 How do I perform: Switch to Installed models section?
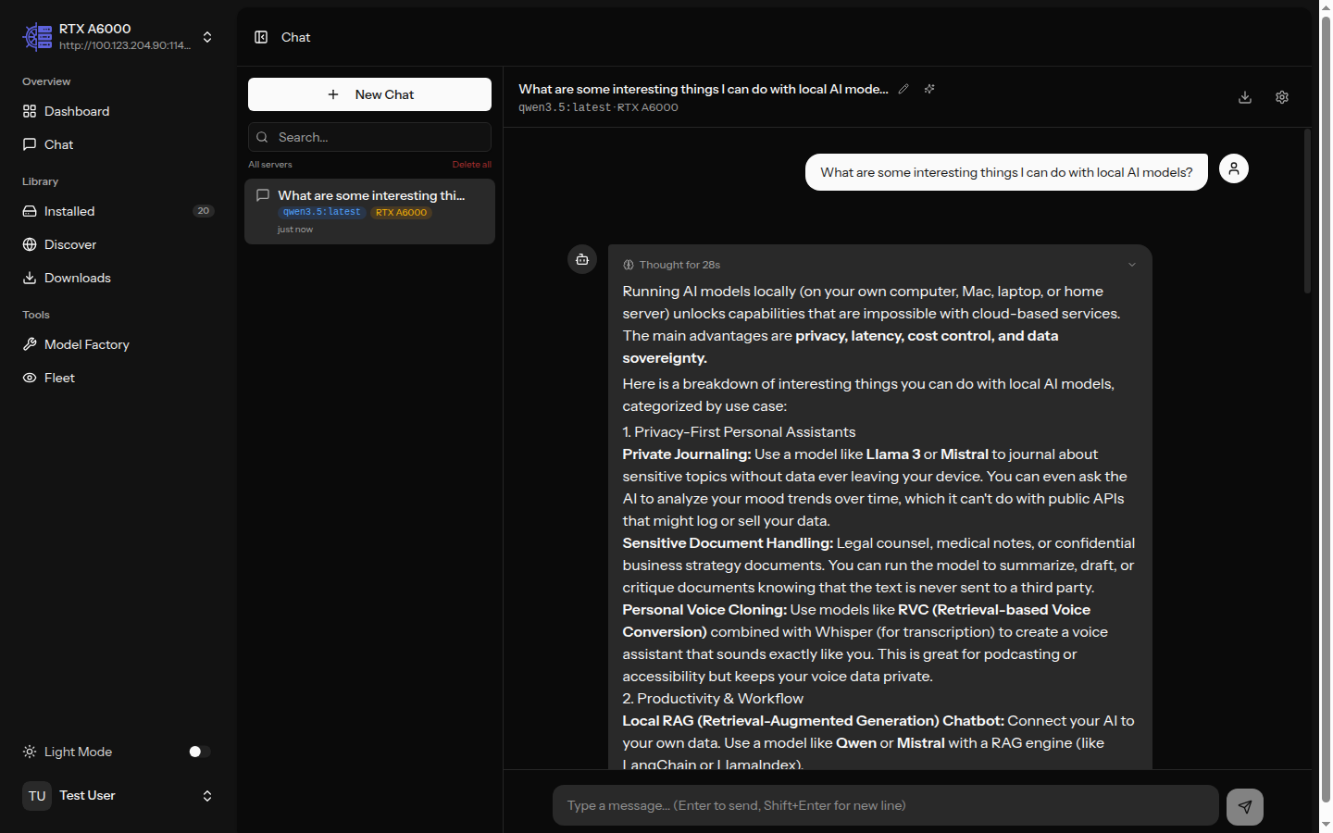coord(69,211)
